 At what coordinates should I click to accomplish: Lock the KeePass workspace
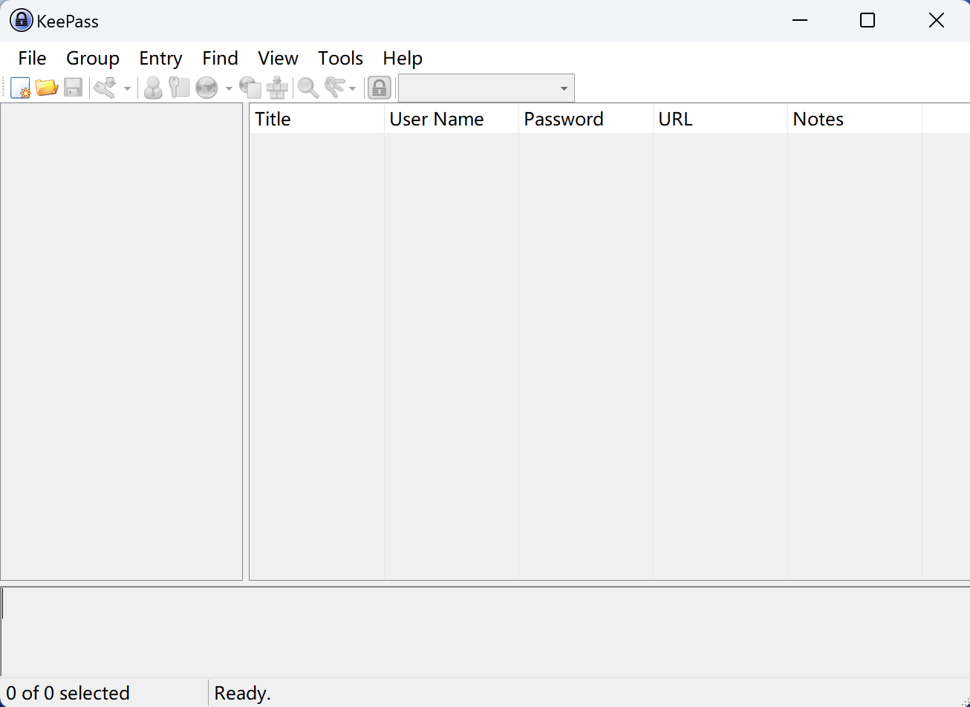tap(378, 88)
